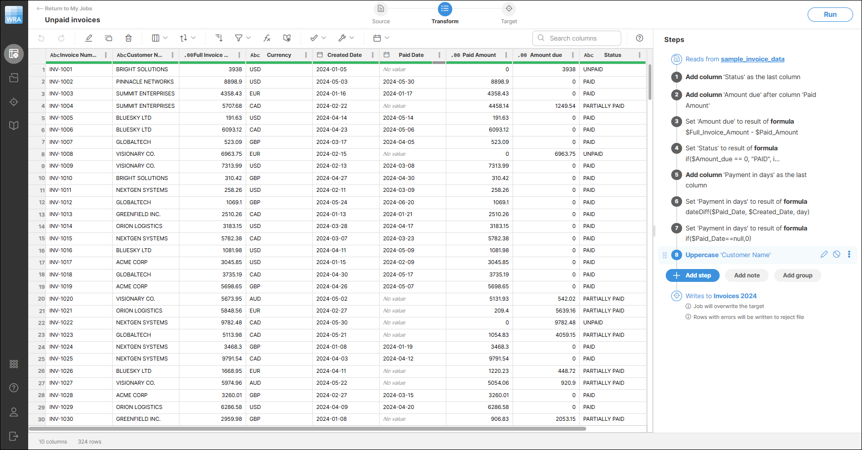Redo the last undone change
862x450 pixels.
point(61,38)
